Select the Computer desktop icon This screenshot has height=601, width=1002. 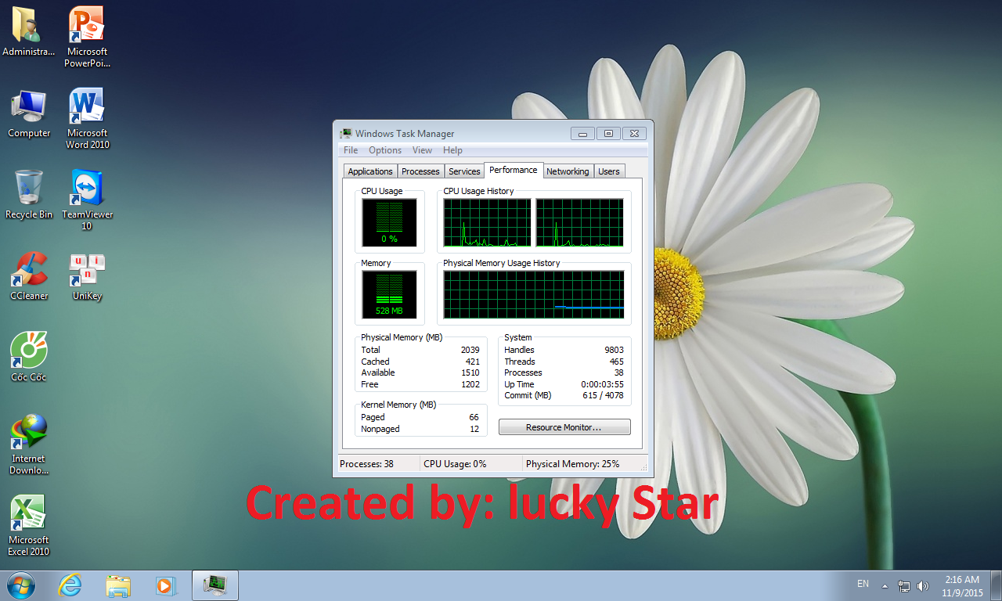[x=29, y=113]
